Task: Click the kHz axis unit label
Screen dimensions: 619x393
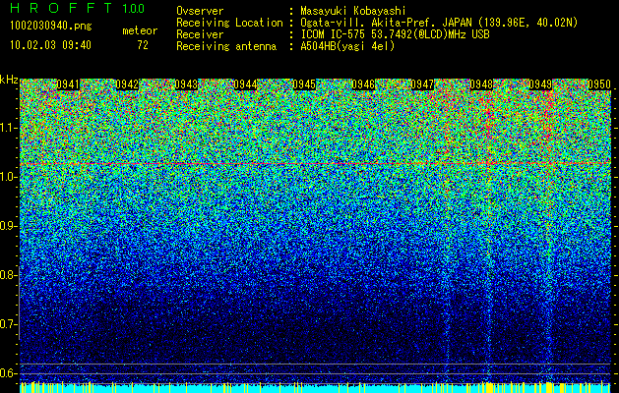Action: [x=9, y=80]
